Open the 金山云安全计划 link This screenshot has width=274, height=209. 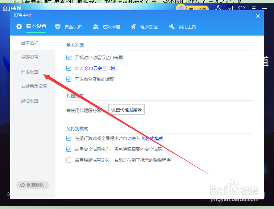tap(100, 68)
